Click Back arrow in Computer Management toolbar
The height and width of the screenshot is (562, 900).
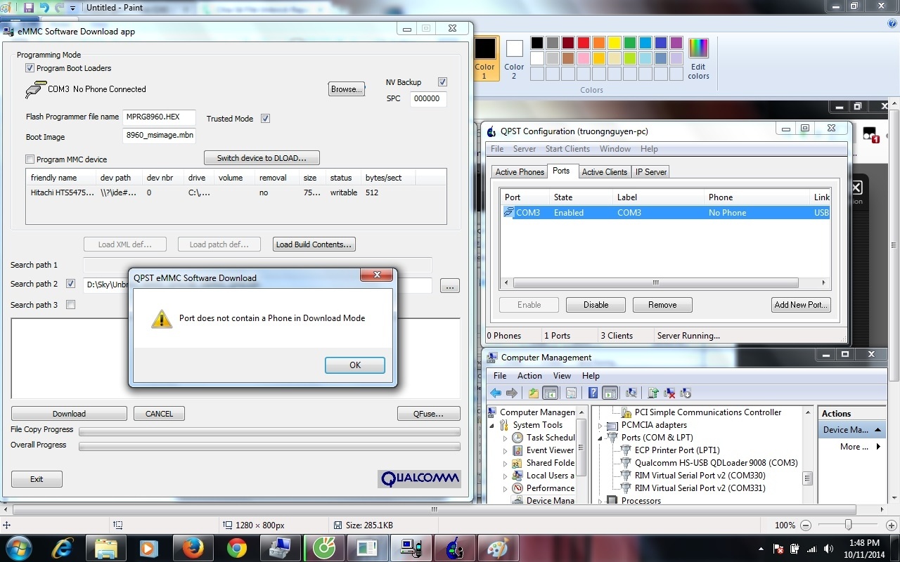tap(496, 393)
